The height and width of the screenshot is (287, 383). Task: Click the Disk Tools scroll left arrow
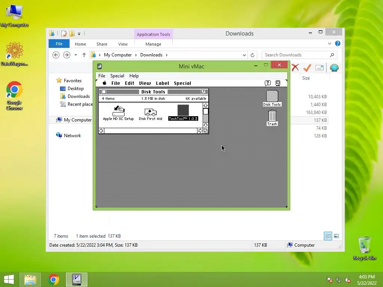(101, 131)
